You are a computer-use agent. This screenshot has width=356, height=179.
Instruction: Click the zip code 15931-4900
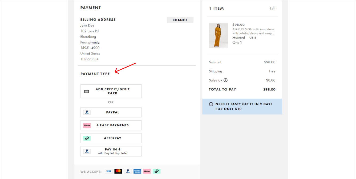90,48
